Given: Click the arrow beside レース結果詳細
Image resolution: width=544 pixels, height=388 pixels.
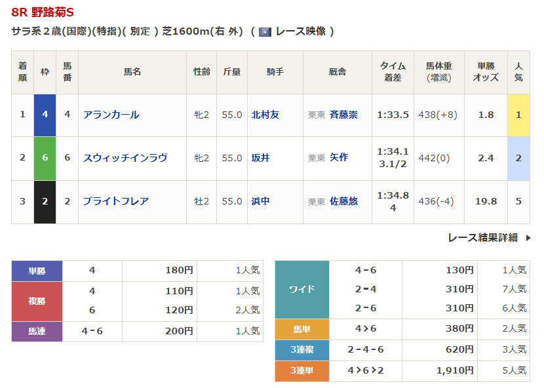Looking at the screenshot, I should click(528, 238).
